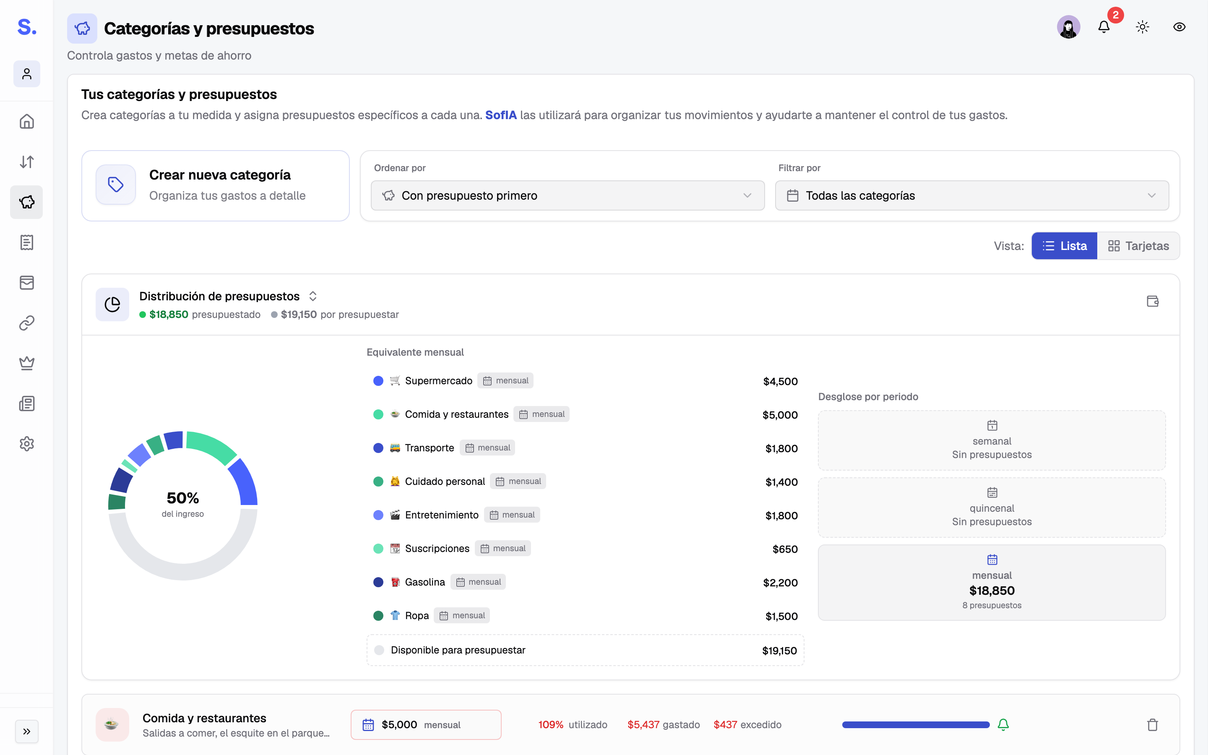The image size is (1208, 755).
Task: Open the newspaper sidebar icon
Action: 27,404
